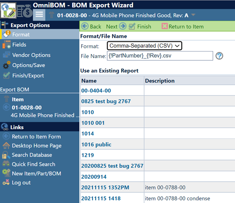Image resolution: width=235 pixels, height=203 pixels.
Task: Select report 0825 test bug 2767
Action: click(106, 101)
